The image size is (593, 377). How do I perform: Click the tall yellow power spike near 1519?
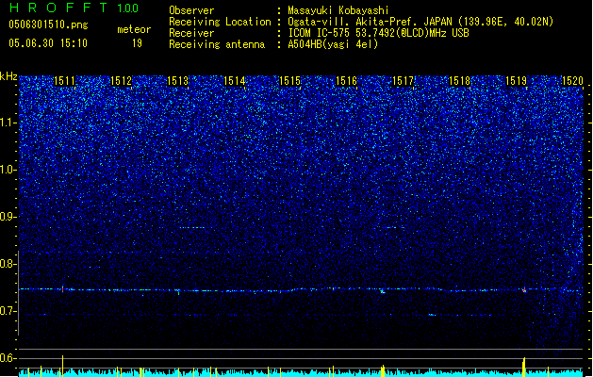coord(524,367)
